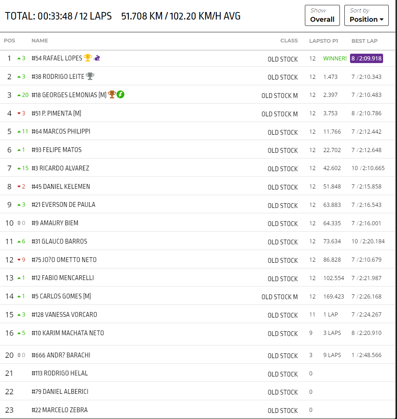The height and width of the screenshot is (419, 397).
Task: Select the #666 Andr? Barachi row
Action: pyautogui.click(x=61, y=355)
